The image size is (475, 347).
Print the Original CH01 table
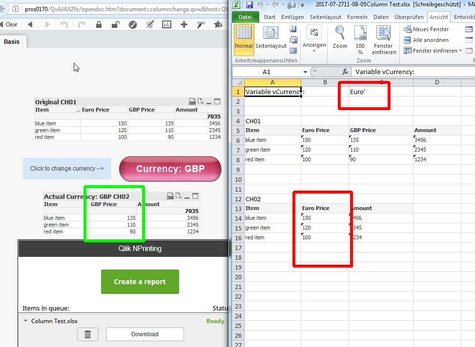click(x=192, y=102)
